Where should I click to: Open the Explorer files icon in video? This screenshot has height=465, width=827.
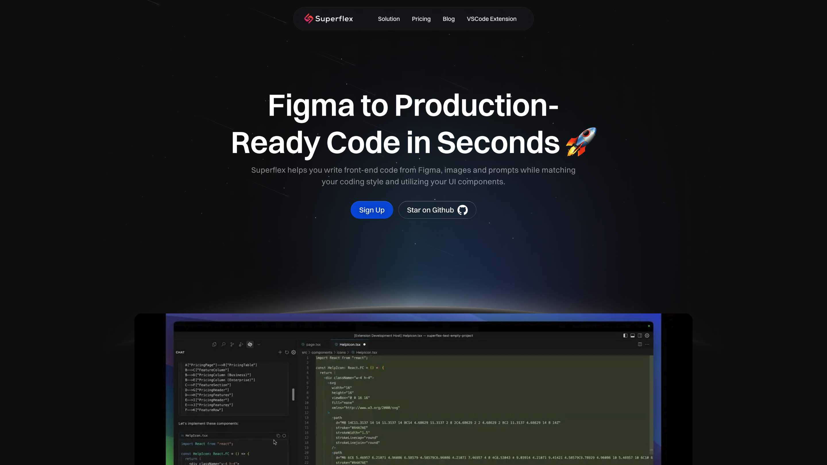[214, 344]
